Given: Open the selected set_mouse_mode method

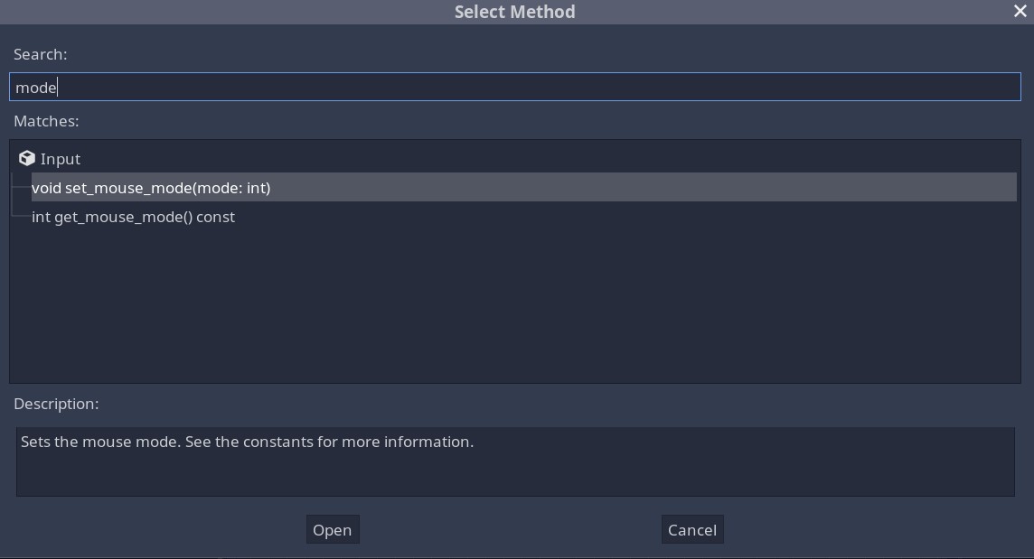Looking at the screenshot, I should pyautogui.click(x=332, y=529).
